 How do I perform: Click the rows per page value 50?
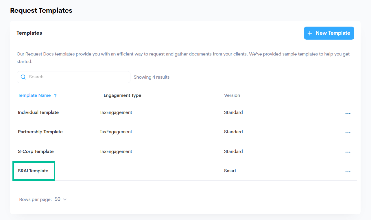pos(58,199)
